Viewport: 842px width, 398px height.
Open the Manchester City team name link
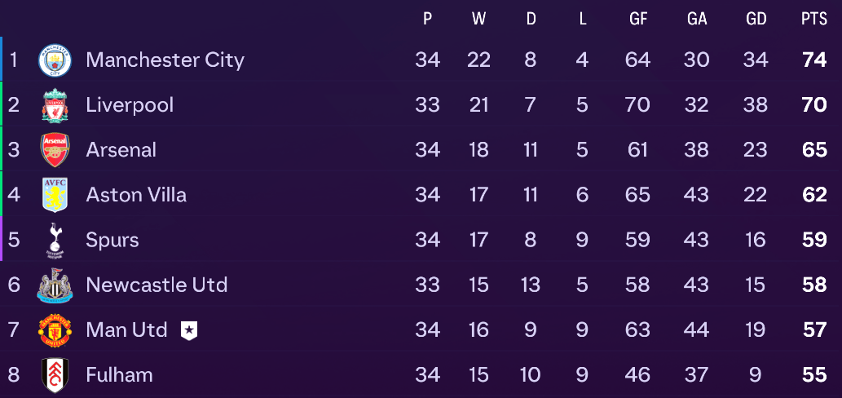click(165, 60)
